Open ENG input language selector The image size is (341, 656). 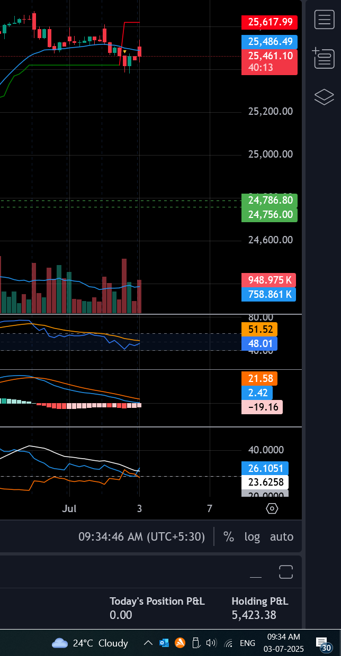pyautogui.click(x=247, y=643)
